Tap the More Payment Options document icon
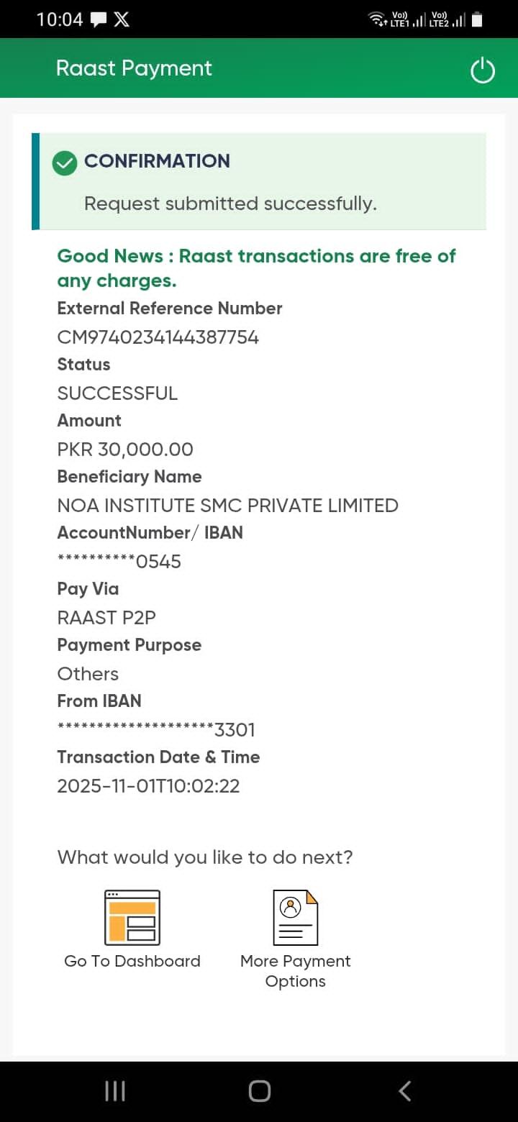518x1122 pixels. coord(295,917)
